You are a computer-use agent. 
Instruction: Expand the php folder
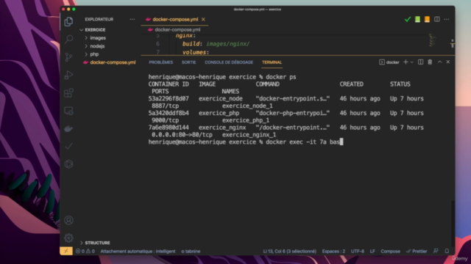94,54
